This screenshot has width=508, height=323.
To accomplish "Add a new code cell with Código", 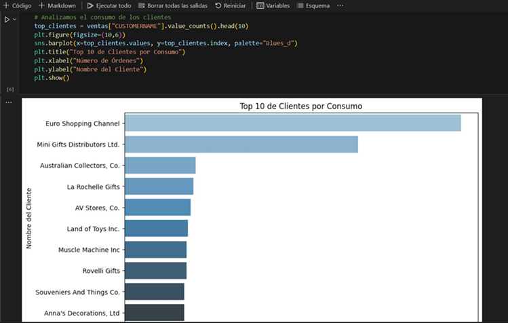I will (17, 5).
